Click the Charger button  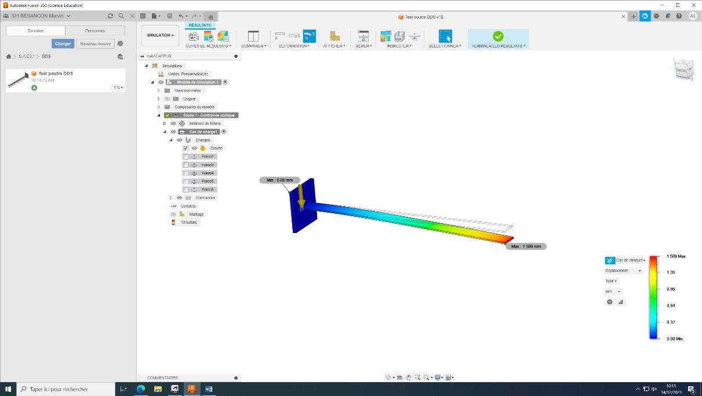pyautogui.click(x=63, y=43)
